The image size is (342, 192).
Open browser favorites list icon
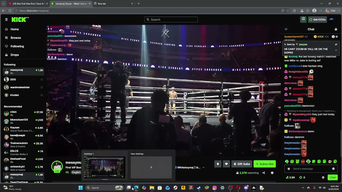[308, 11]
